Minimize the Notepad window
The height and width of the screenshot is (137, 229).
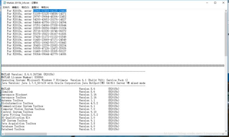pos(207,3)
